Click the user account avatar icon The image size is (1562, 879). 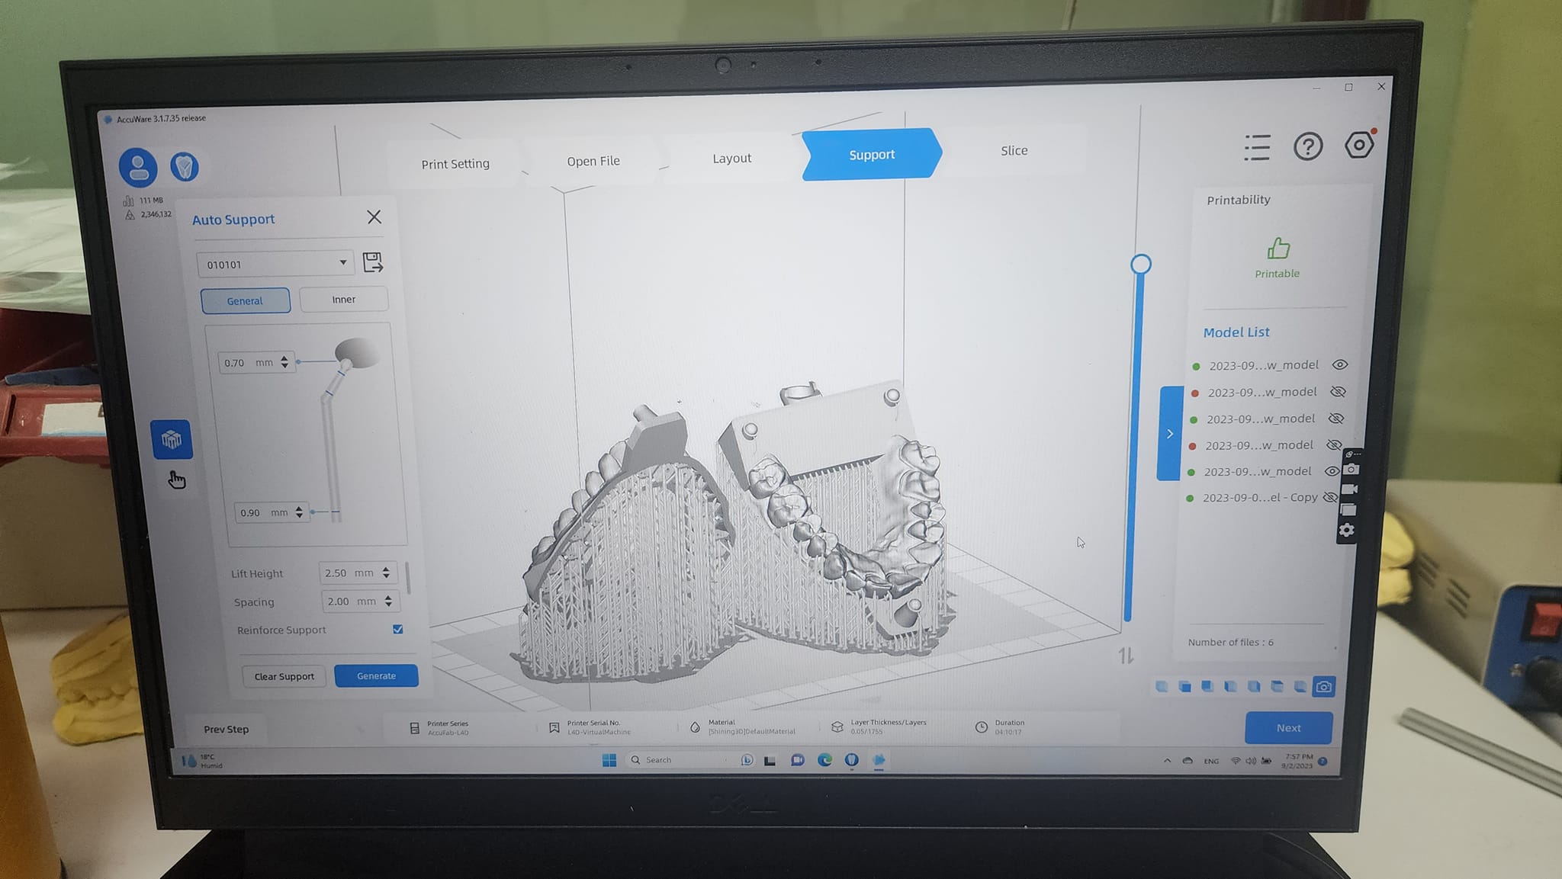coord(138,167)
